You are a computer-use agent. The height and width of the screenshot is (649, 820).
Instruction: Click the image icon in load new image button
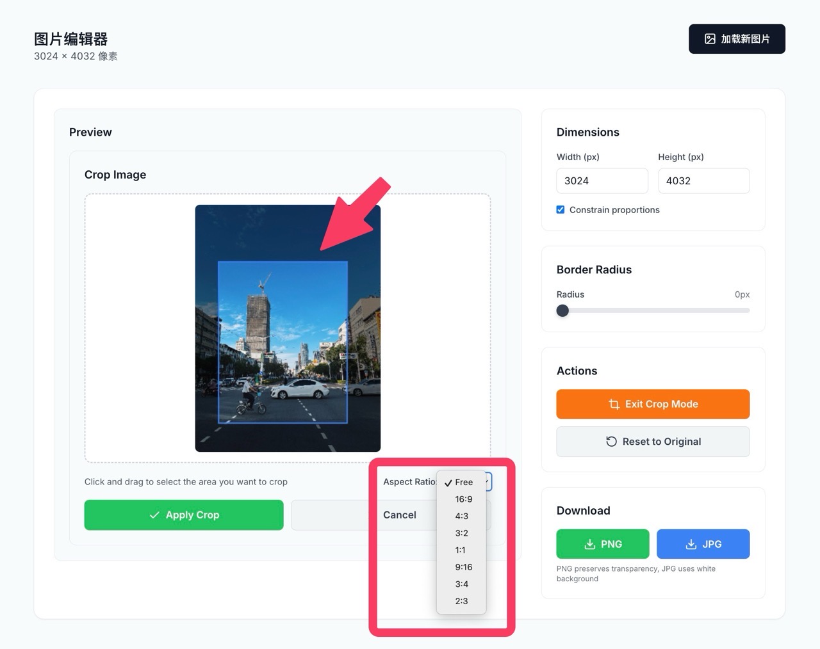pos(710,39)
